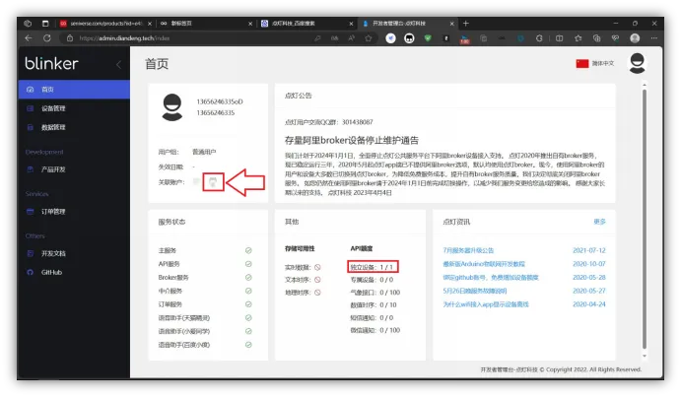This screenshot has width=681, height=398.
Task: Click the device icon beside 设备管理
Action: click(30, 108)
